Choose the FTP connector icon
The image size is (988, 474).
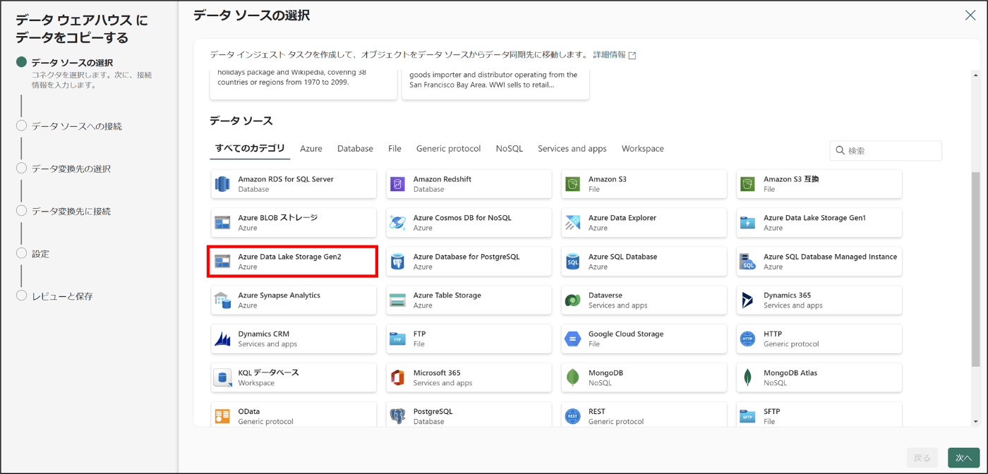click(397, 339)
